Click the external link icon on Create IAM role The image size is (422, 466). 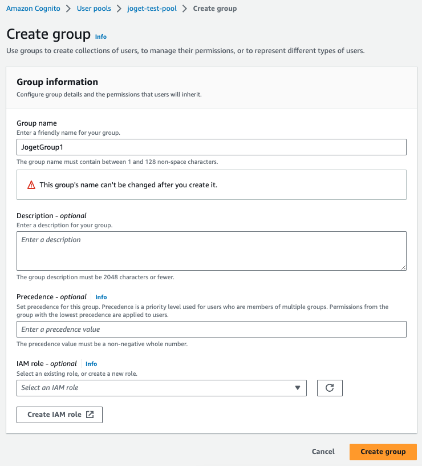coord(90,415)
